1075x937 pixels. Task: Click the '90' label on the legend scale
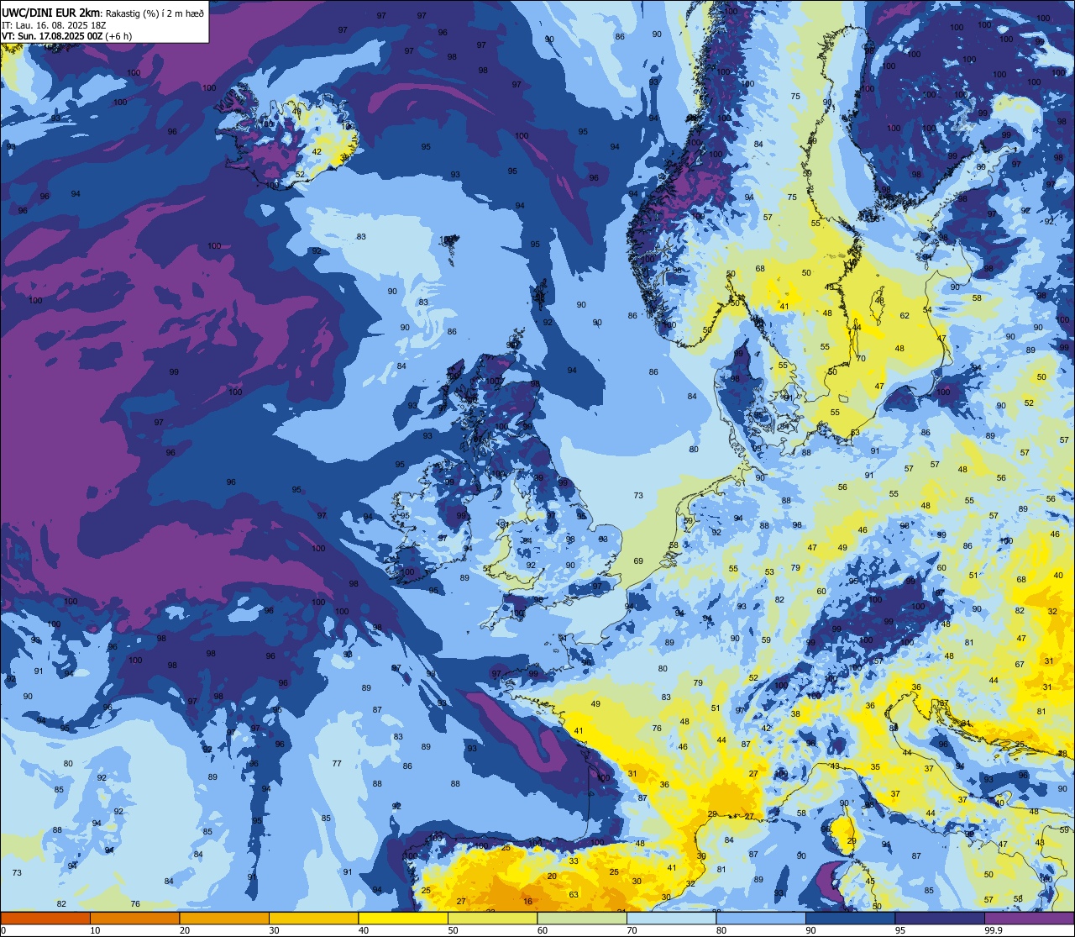coord(810,930)
